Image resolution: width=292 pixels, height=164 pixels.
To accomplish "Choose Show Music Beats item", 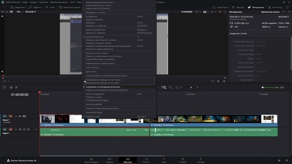I will 119,113.
